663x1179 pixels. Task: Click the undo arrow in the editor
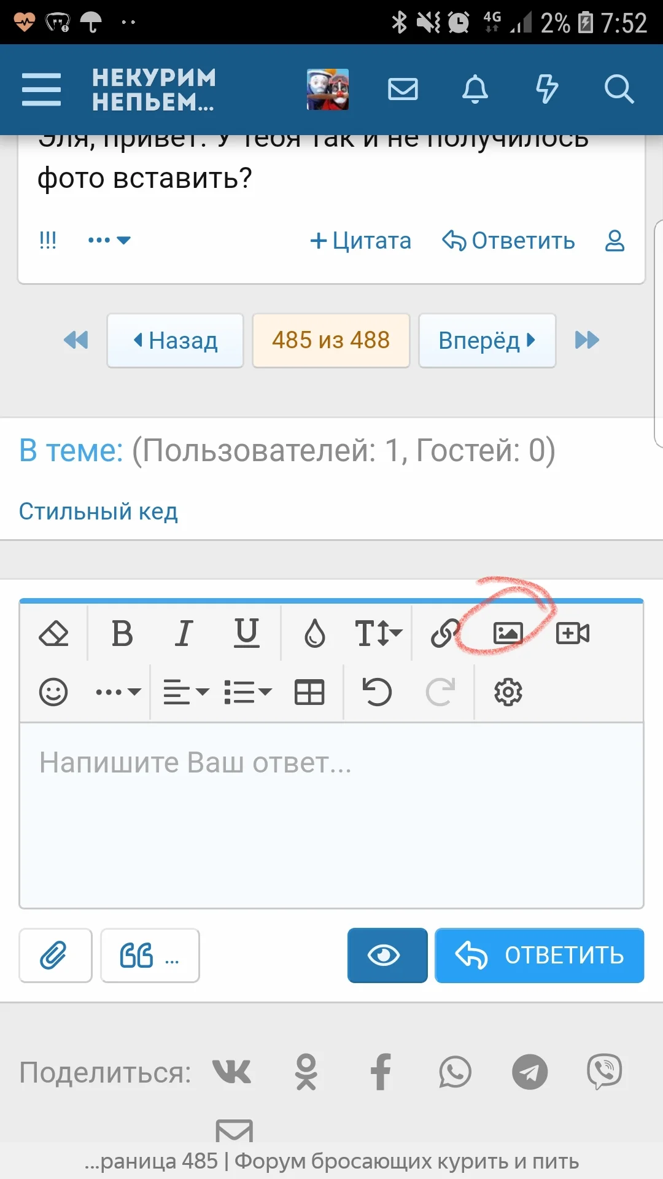(376, 691)
